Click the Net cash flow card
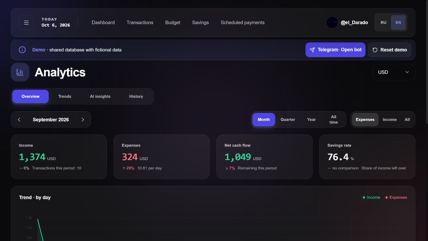428x241 pixels. [264, 157]
